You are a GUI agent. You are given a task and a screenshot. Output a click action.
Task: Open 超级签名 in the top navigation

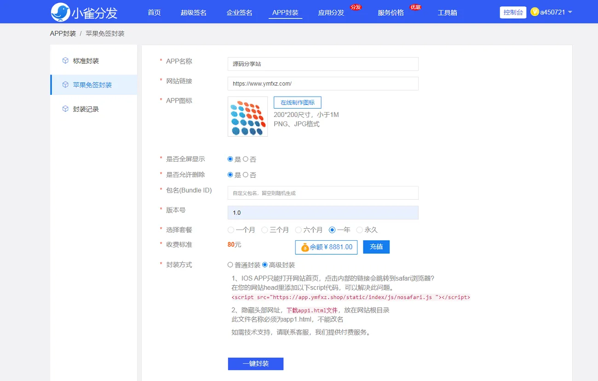coord(193,12)
